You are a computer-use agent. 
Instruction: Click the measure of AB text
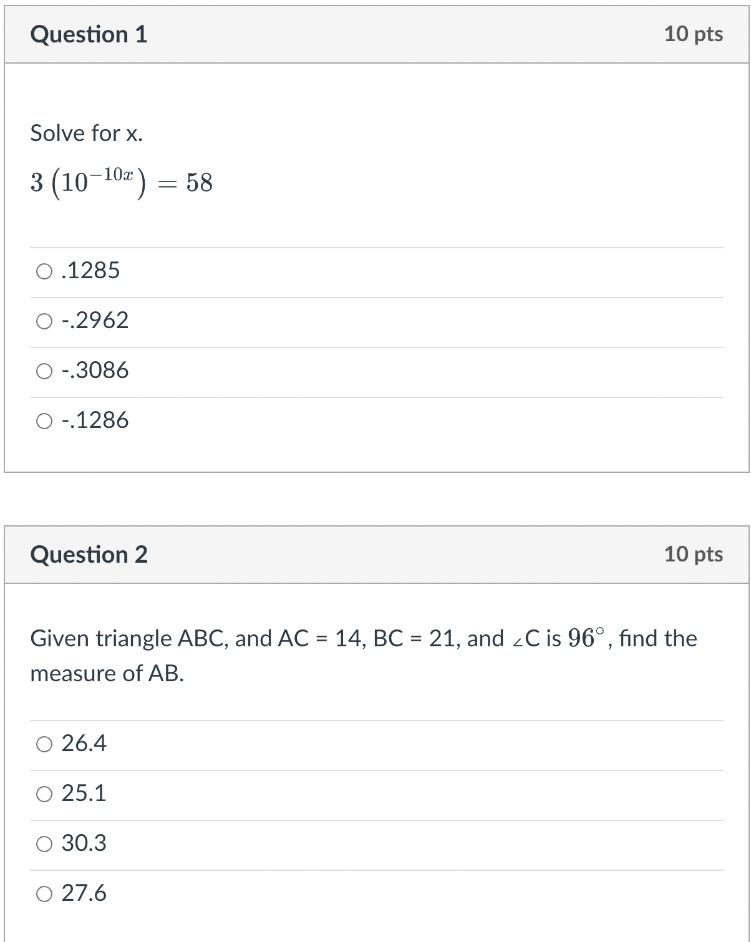[x=107, y=673]
